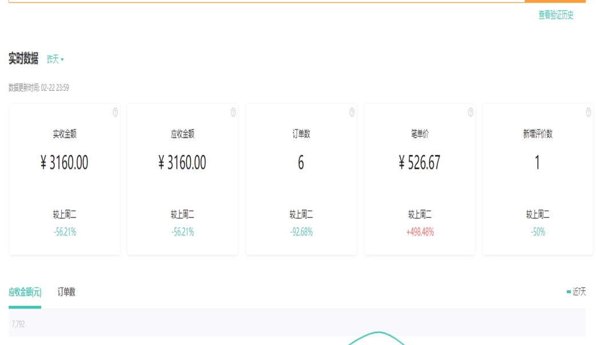Screen dimensions: 596x345
Task: Switch to the 订单数 chart tab
Action: 66,292
